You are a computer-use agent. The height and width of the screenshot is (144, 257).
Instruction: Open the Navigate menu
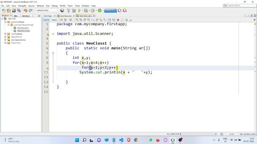(x=22, y=6)
